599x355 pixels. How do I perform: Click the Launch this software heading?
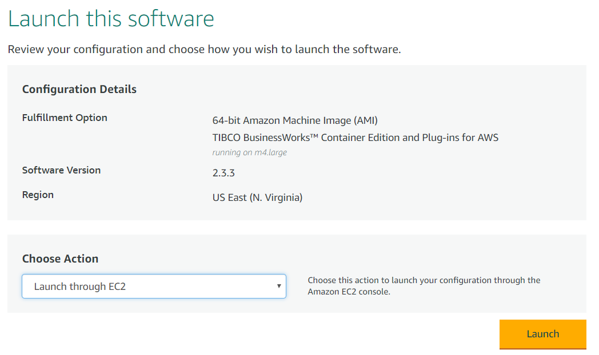(111, 18)
